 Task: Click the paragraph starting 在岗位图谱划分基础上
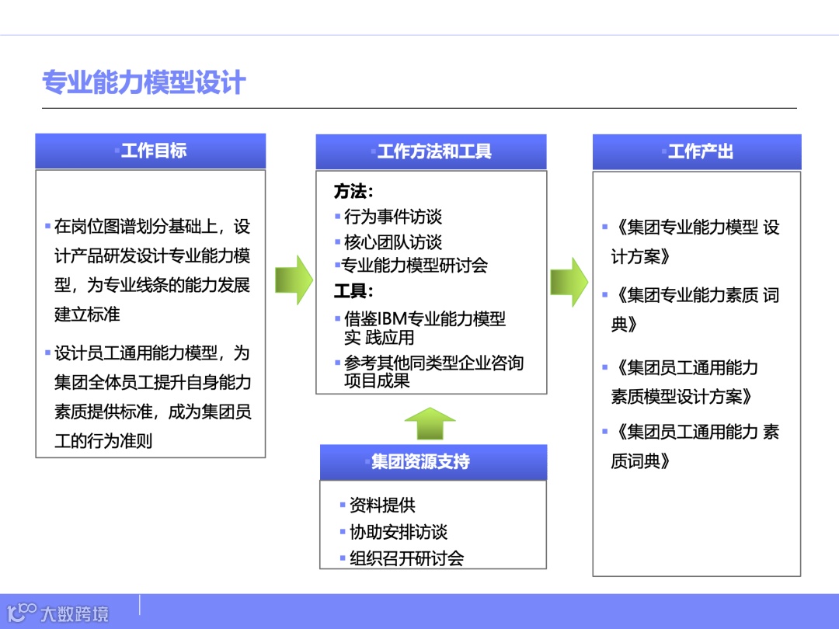[152, 270]
